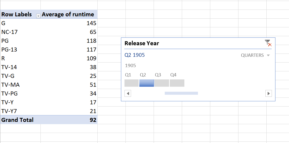The width and height of the screenshot is (289, 143).
Task: Select the Grand Total label cell
Action: coord(20,120)
